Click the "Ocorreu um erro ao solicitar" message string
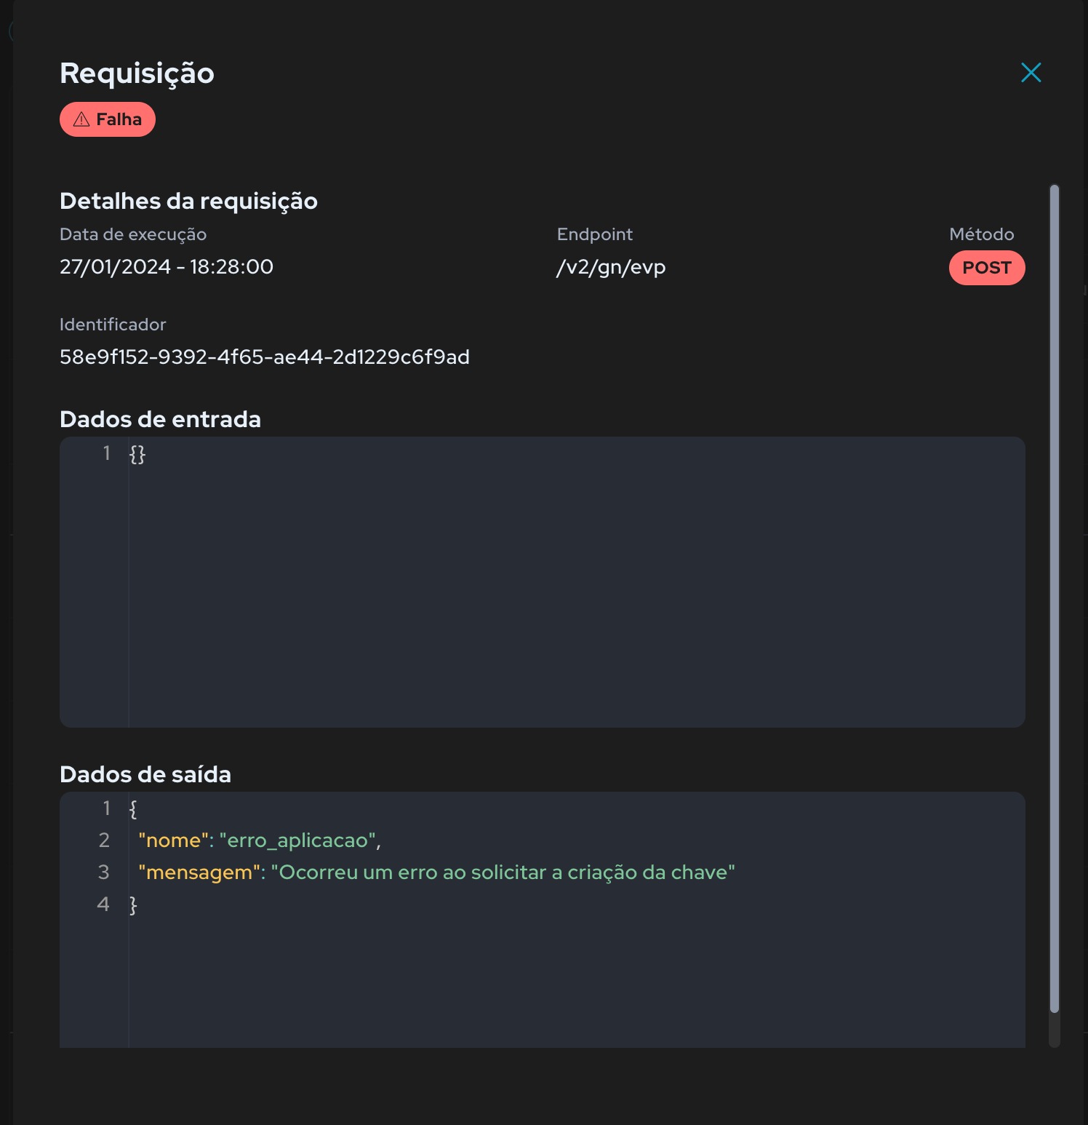The image size is (1088, 1125). tap(503, 872)
